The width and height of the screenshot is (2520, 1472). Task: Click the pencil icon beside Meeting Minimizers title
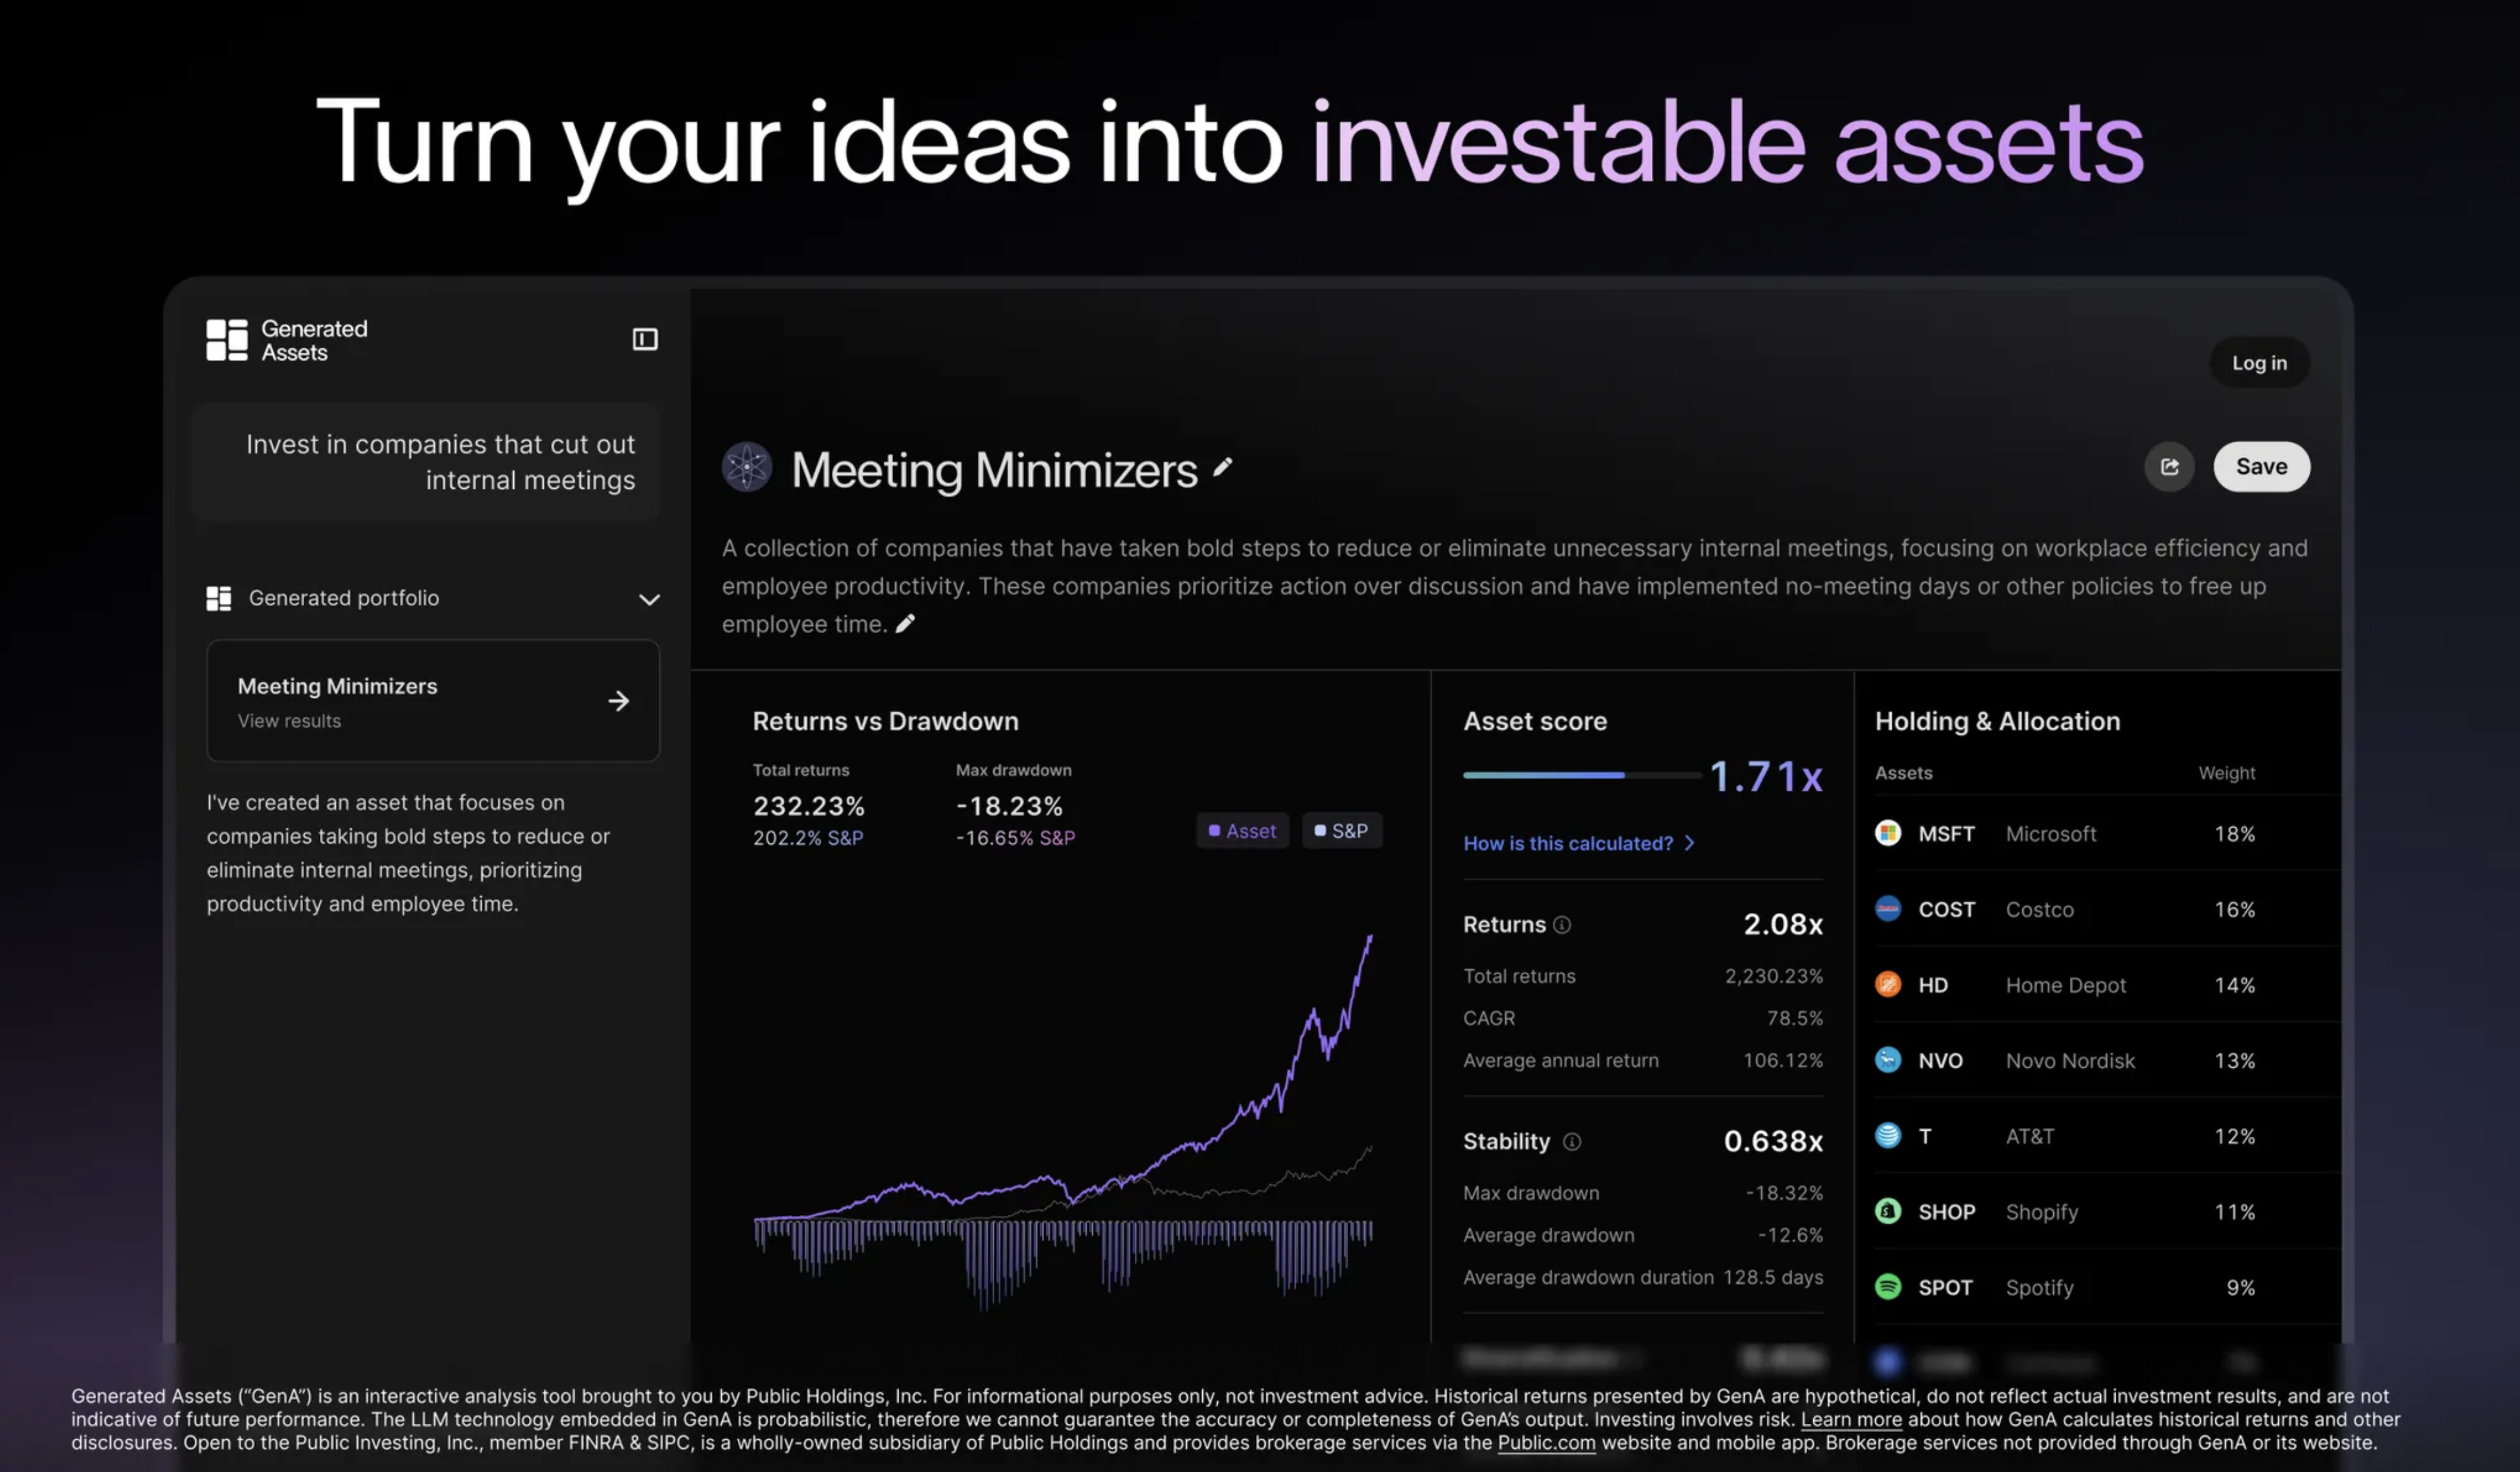(x=1222, y=468)
